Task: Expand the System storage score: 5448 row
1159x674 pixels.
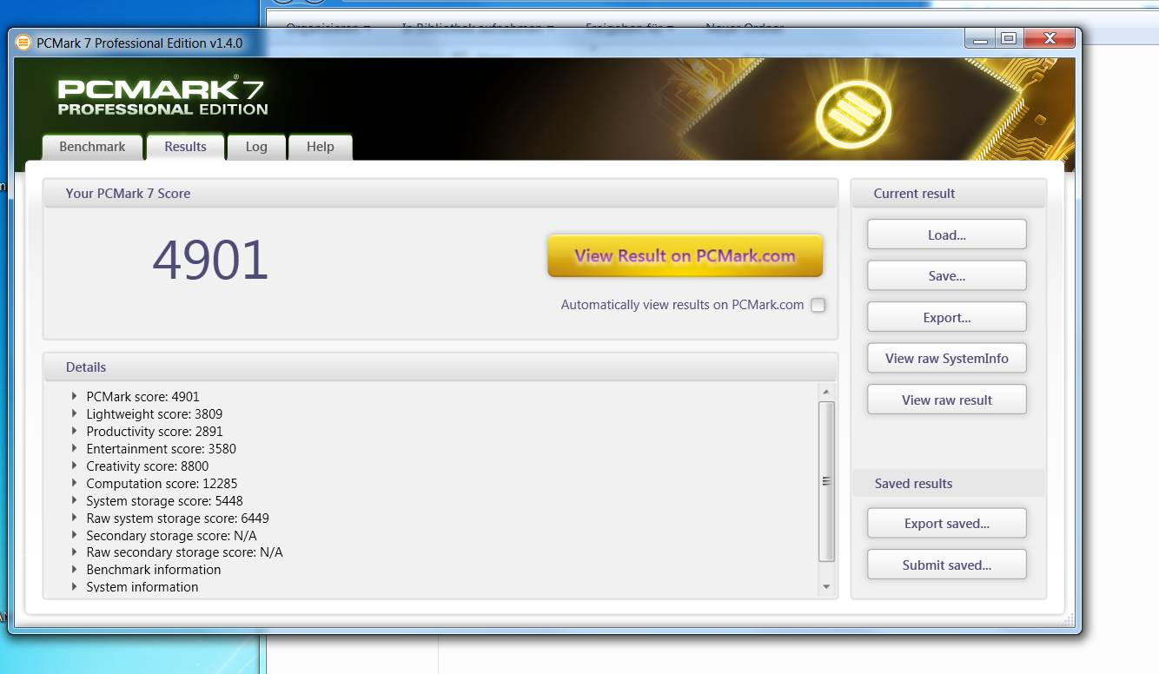Action: click(x=75, y=500)
